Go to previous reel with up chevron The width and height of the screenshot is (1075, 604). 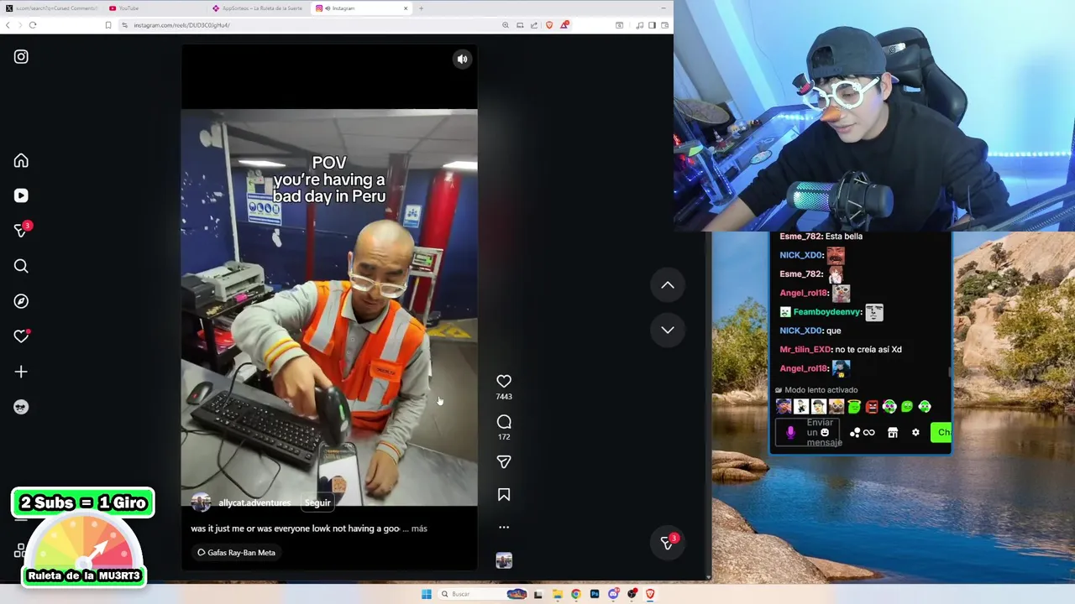[x=668, y=285]
